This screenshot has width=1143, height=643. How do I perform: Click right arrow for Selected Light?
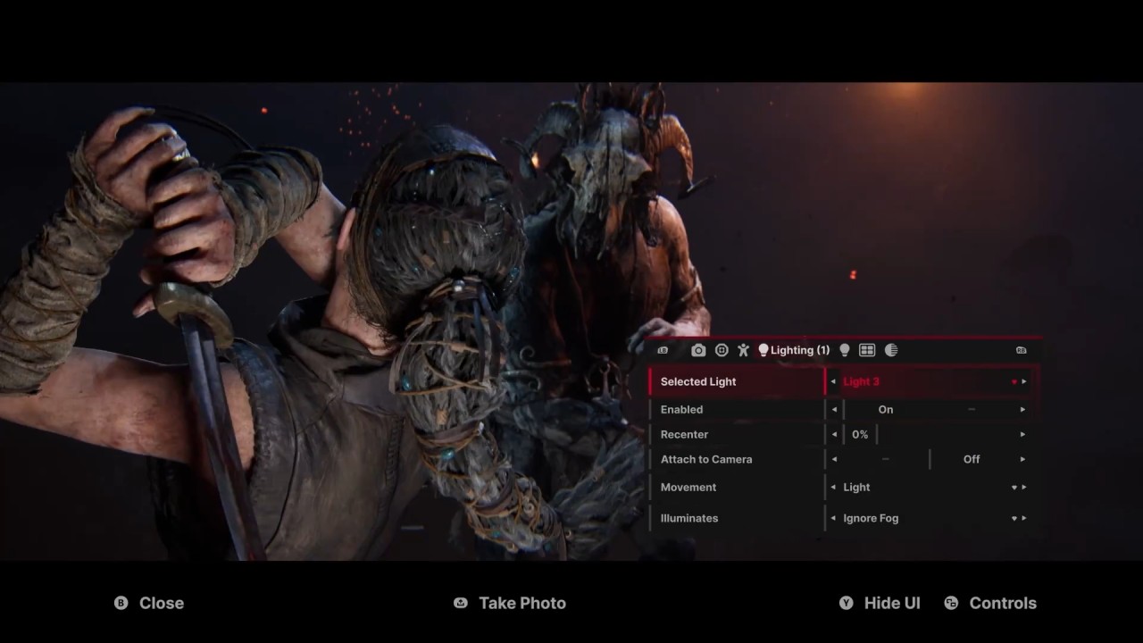click(1023, 381)
